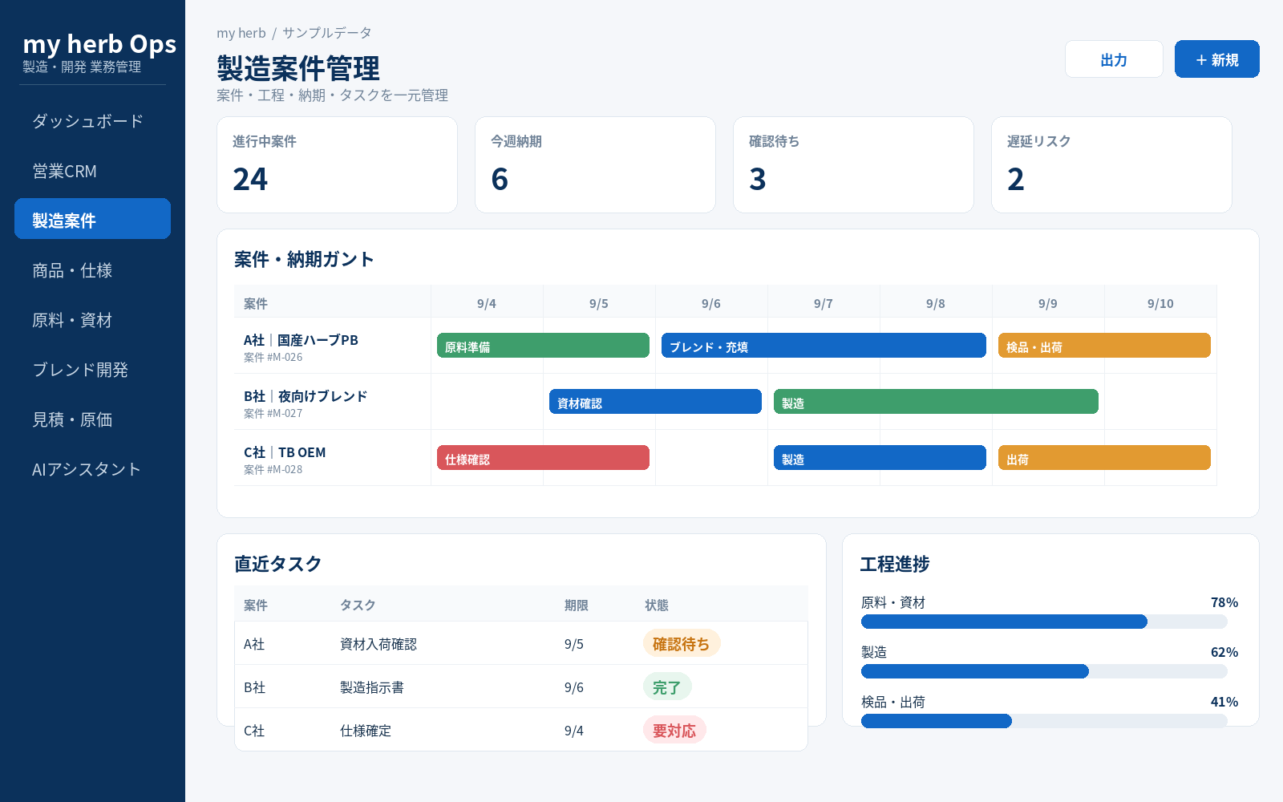
Task: Click 製造 progress bar at 62%
Action: pyautogui.click(x=1044, y=671)
